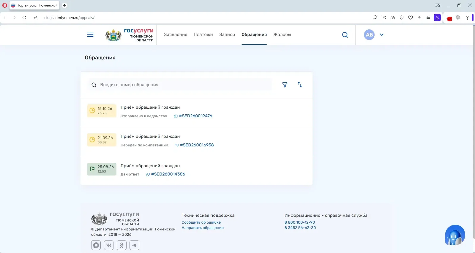Copy appeal number SED260019476 icon
475x253 pixels.
coord(176,116)
